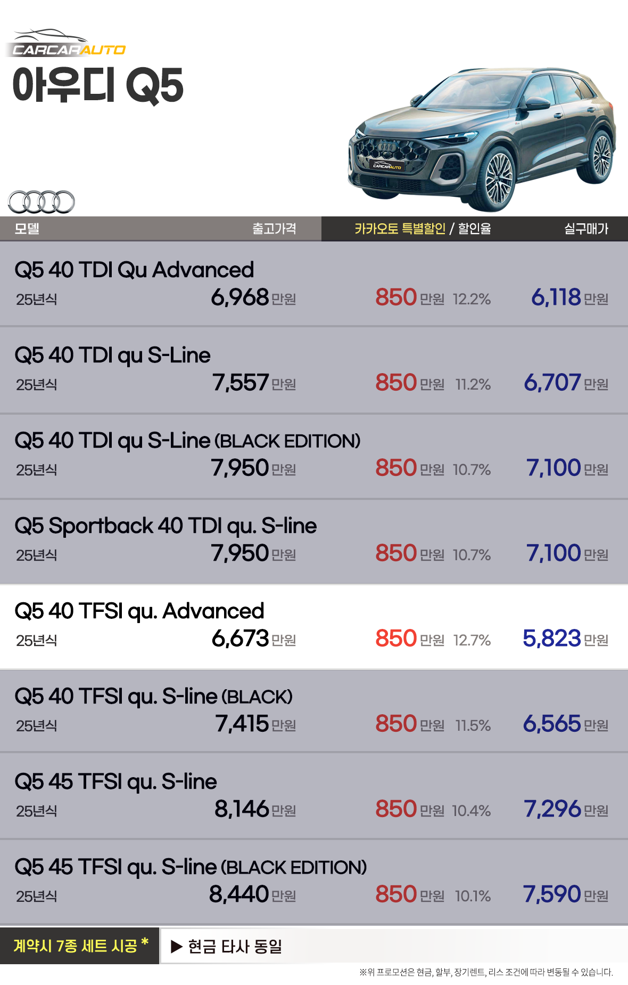Open Q5 45 TFSI S-line BLACK EDITION
Image resolution: width=628 pixels, height=985 pixels.
[x=191, y=867]
